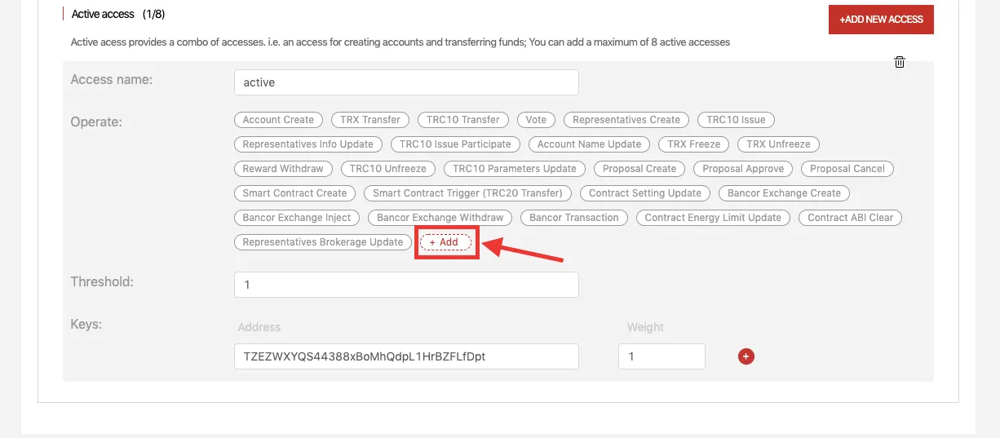Viewport: 1000px width, 438px height.
Task: Click the Active access section heading
Action: click(x=118, y=14)
